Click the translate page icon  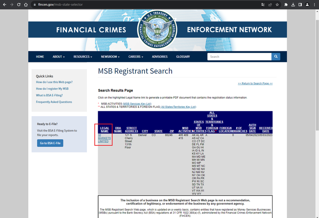263,4
